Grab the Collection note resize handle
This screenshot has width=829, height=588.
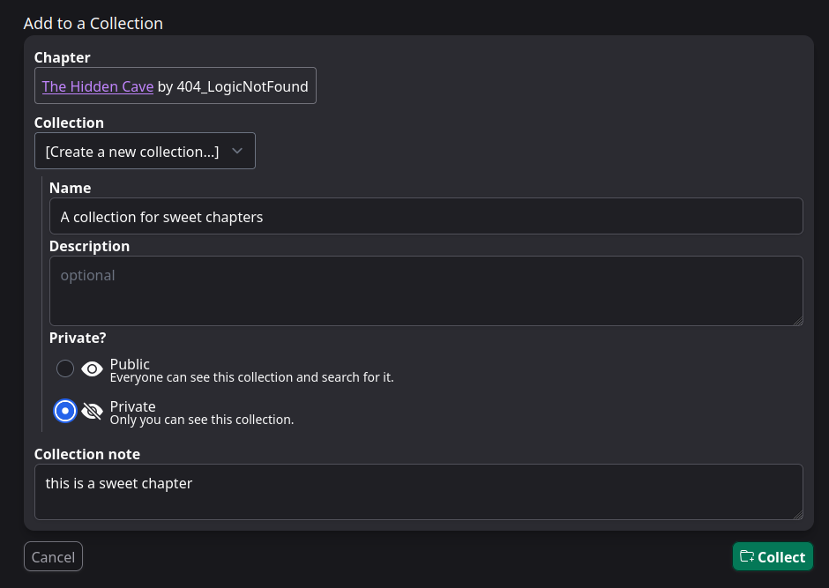797,514
